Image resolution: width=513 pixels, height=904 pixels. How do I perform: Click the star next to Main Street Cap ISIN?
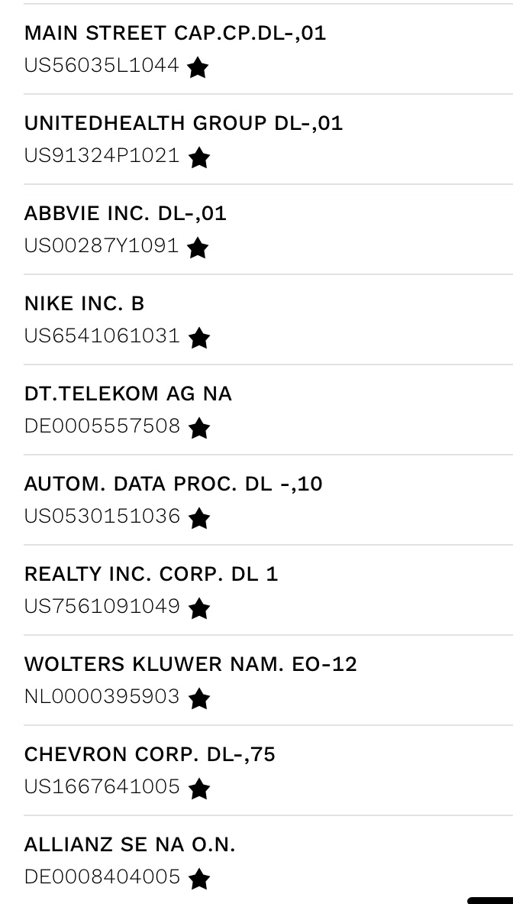coord(198,68)
